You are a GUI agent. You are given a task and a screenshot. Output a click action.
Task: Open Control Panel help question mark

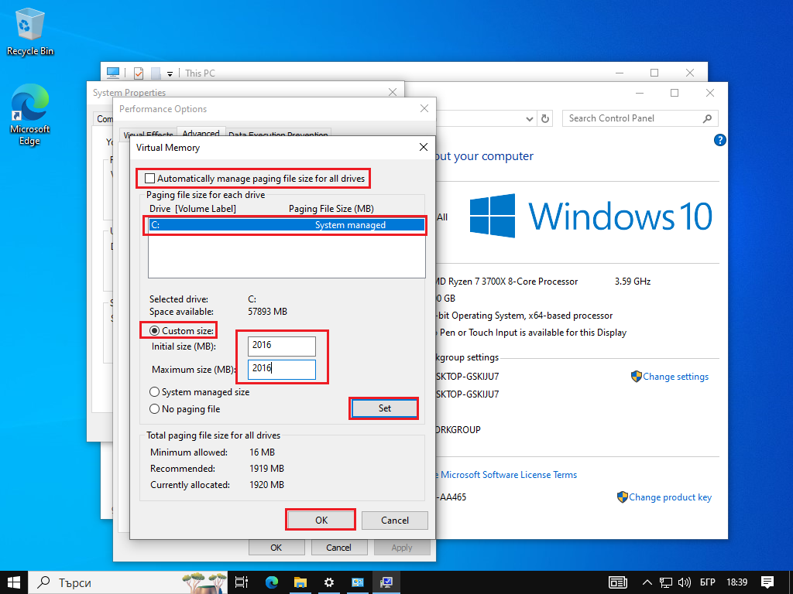click(x=720, y=140)
